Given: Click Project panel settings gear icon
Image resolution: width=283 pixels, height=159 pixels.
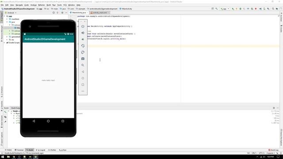Looking at the screenshot, I should [x=62, y=13].
